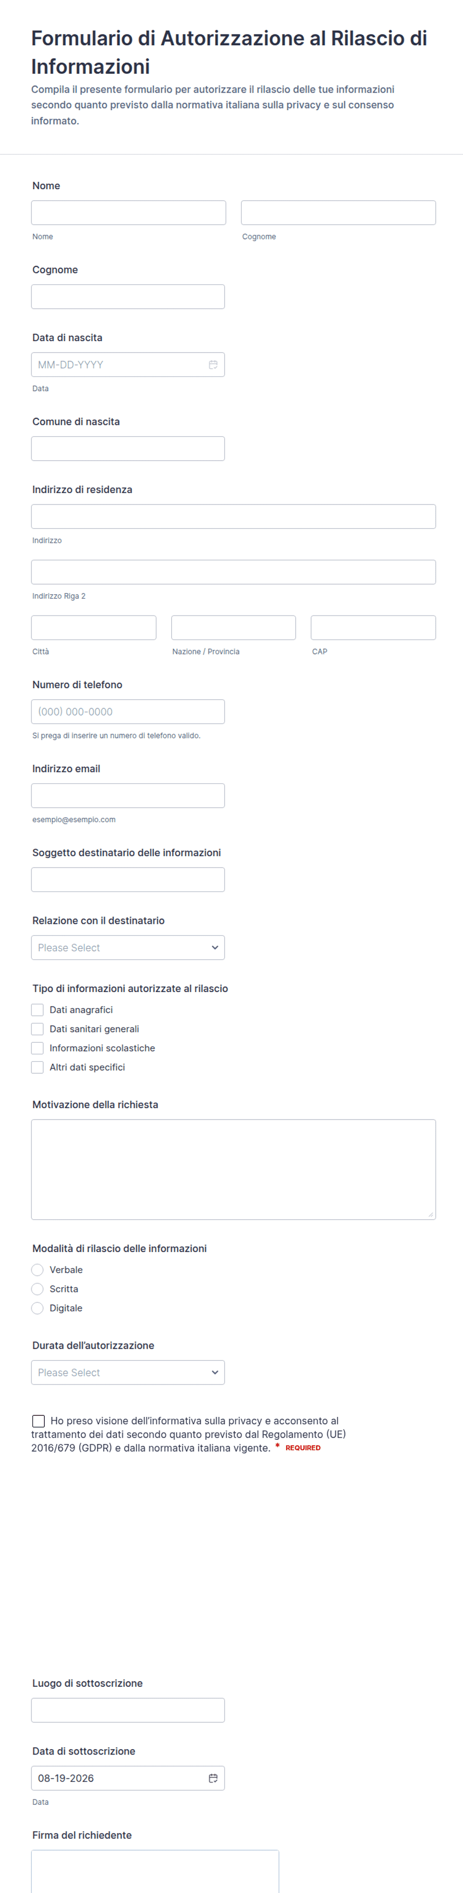Screen dimensions: 463x1893
Task: Open calendar icon in Data di sottoscrizione
Action: 213,1778
